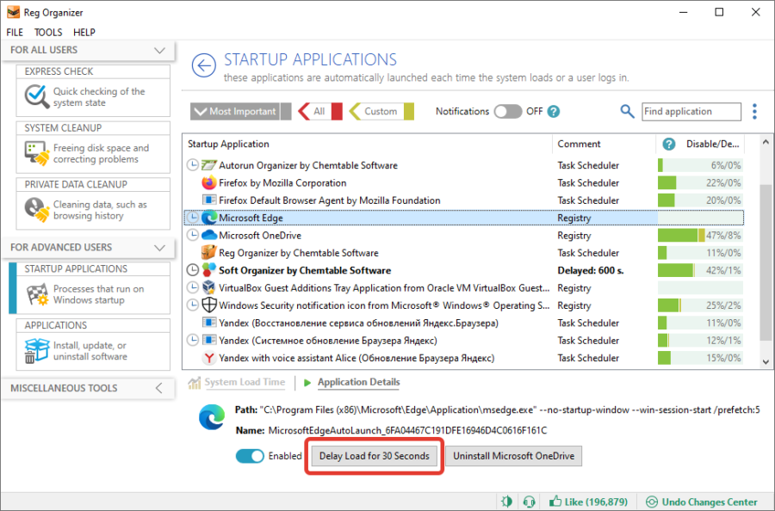
Task: Click the list scroll up arrow
Action: click(x=766, y=141)
